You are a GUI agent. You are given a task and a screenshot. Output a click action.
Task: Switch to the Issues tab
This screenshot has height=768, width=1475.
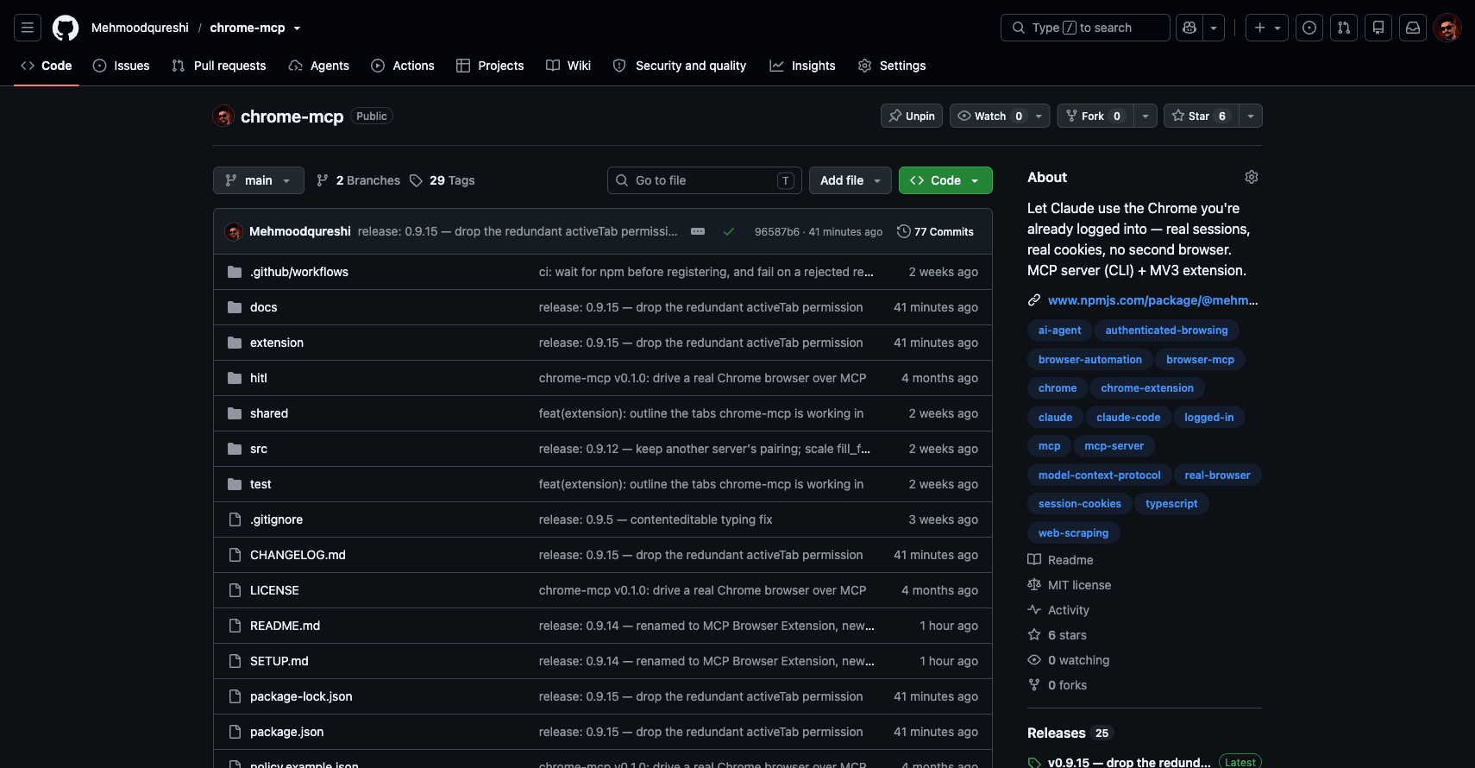122,66
